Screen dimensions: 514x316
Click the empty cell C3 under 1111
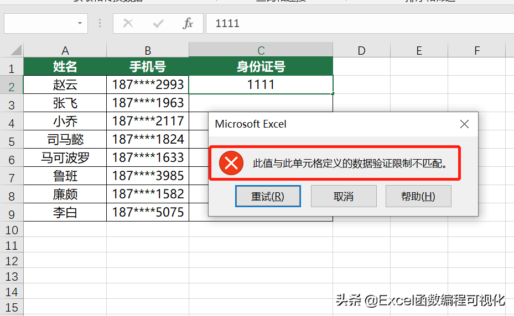261,103
